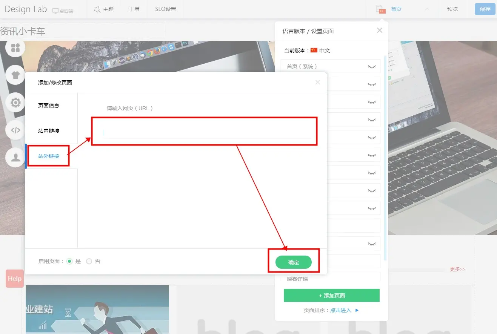Click the URL input field
The image size is (497, 334).
207,133
